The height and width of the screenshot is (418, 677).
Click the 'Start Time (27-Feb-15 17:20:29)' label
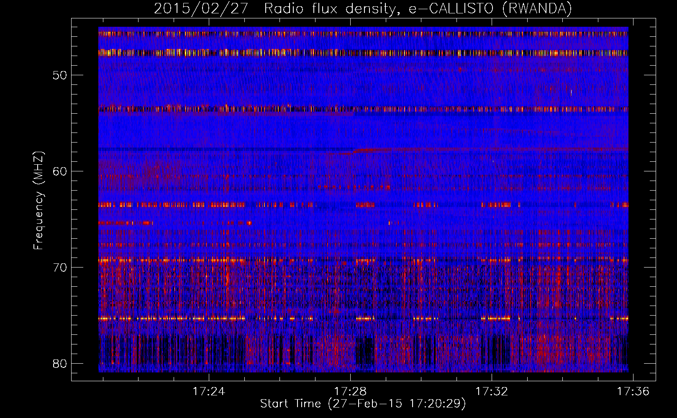363,404
